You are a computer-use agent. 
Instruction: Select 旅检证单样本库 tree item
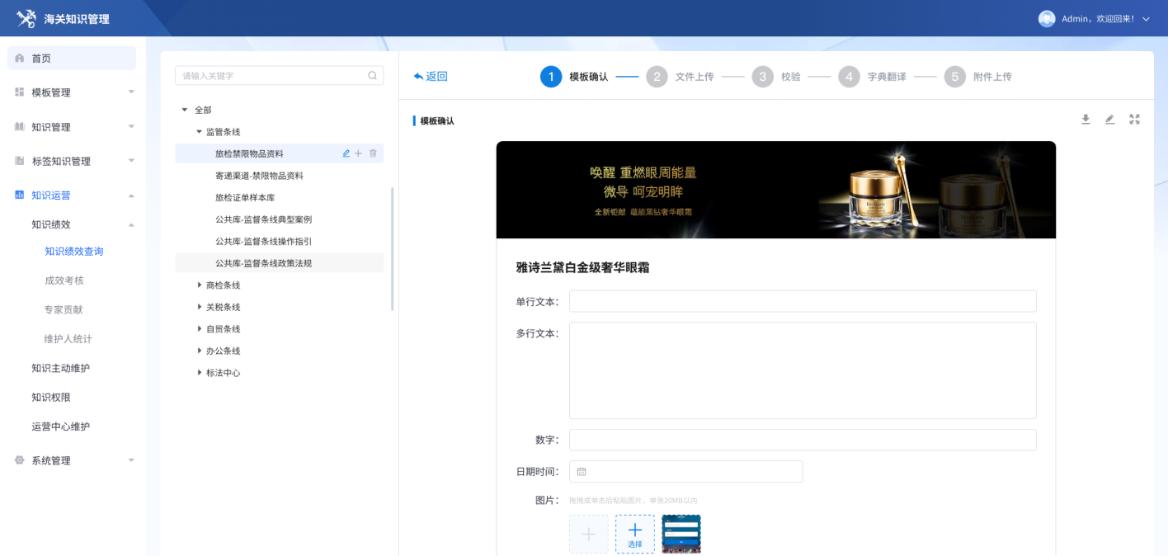tap(245, 198)
